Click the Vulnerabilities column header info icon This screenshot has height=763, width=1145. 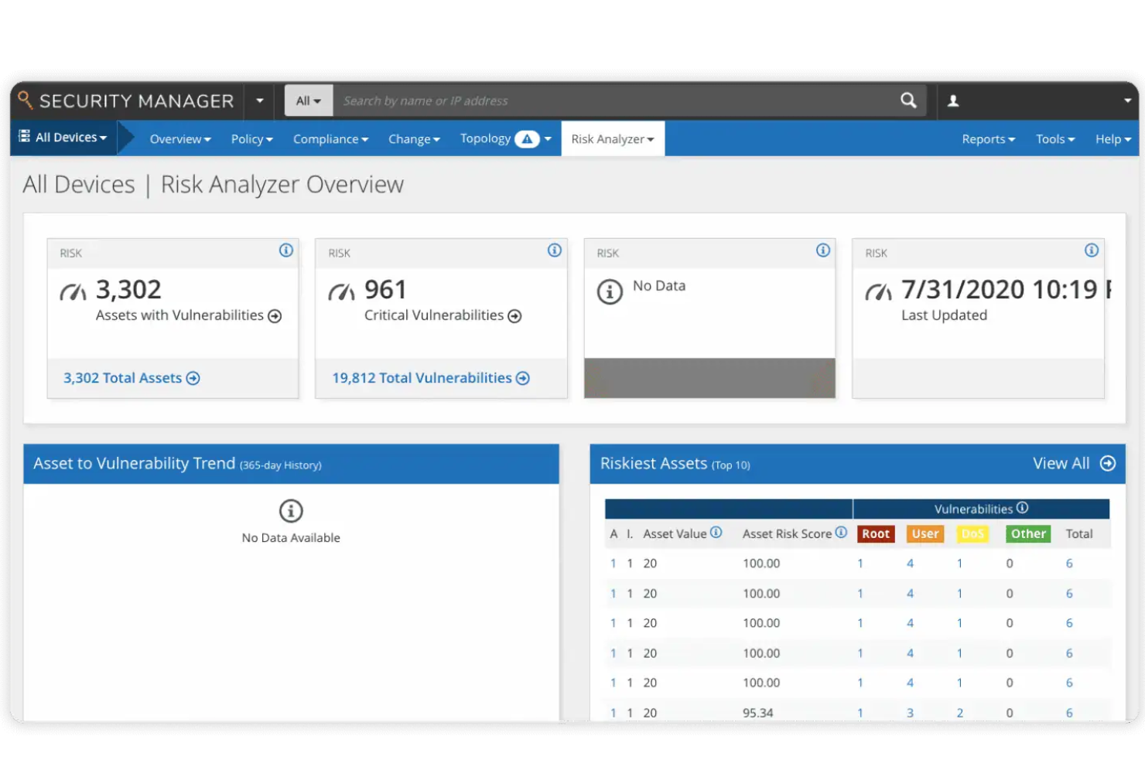point(1023,508)
